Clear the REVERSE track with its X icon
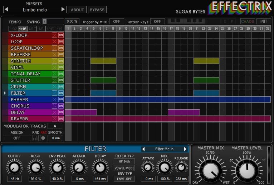This screenshot has height=185, width=274. [54, 54]
